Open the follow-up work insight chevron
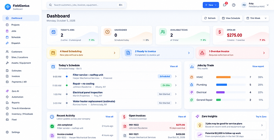 [x=262, y=135]
